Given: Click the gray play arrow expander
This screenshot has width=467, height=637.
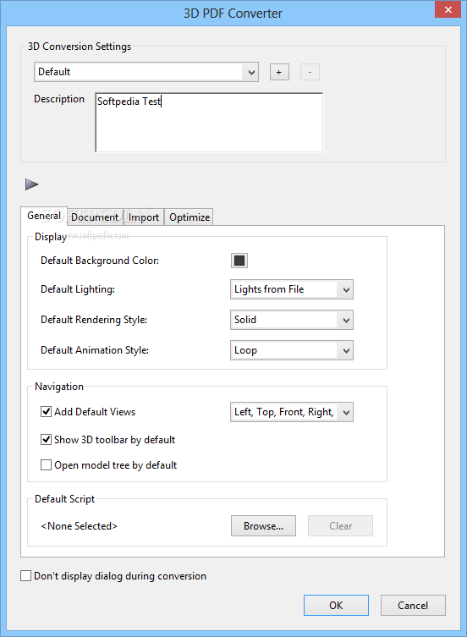Looking at the screenshot, I should click(31, 184).
